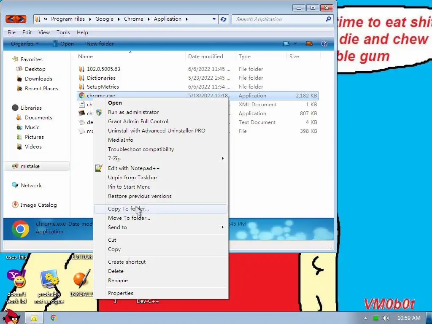
Task: Click the Dictionaries folder icon
Action: pos(81,78)
